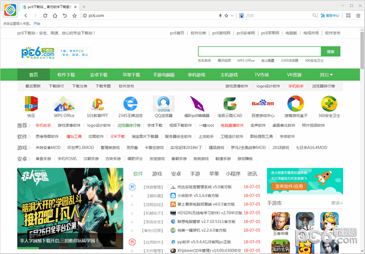
Task: Click the green 搜索 button
Action: coord(330,52)
